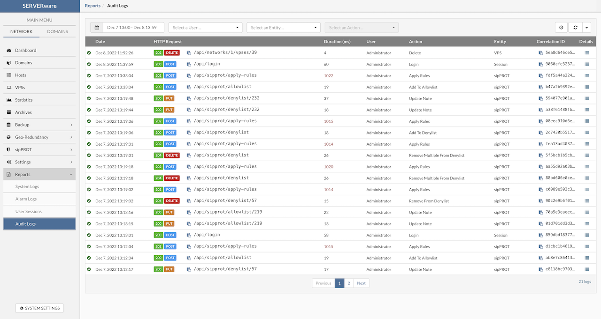Screen dimensions: 601x319
Task: Click the calendar icon beside date range
Action: click(x=97, y=28)
